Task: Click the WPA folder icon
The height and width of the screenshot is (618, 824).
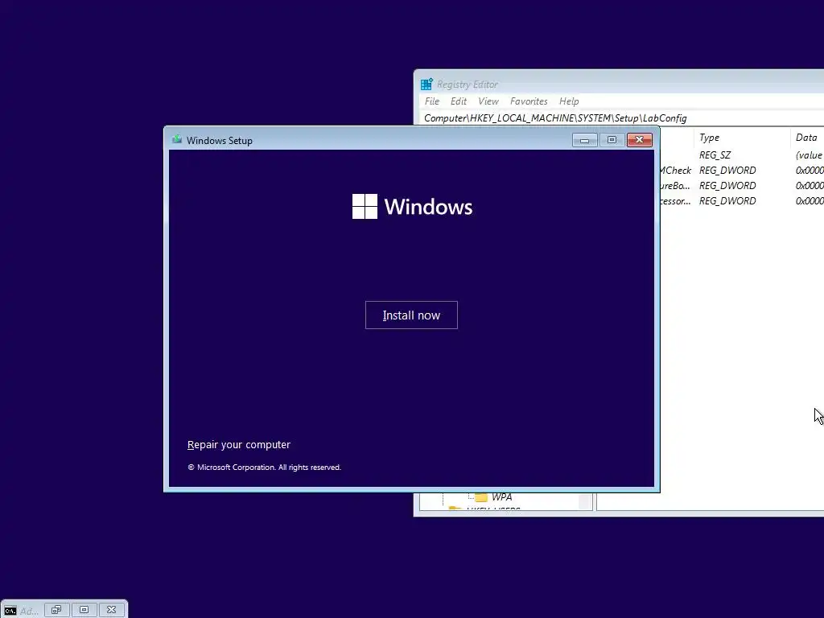Action: (x=481, y=496)
